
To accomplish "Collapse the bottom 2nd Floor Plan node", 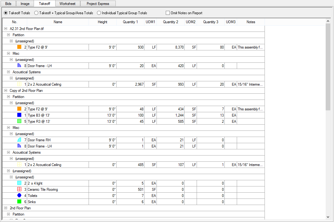I will (6, 208).
